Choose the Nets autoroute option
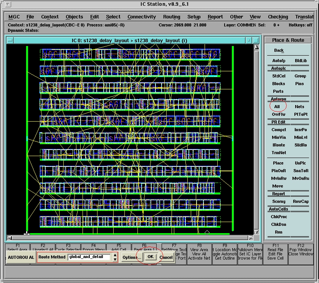The width and height of the screenshot is (319, 283). pos(299,107)
